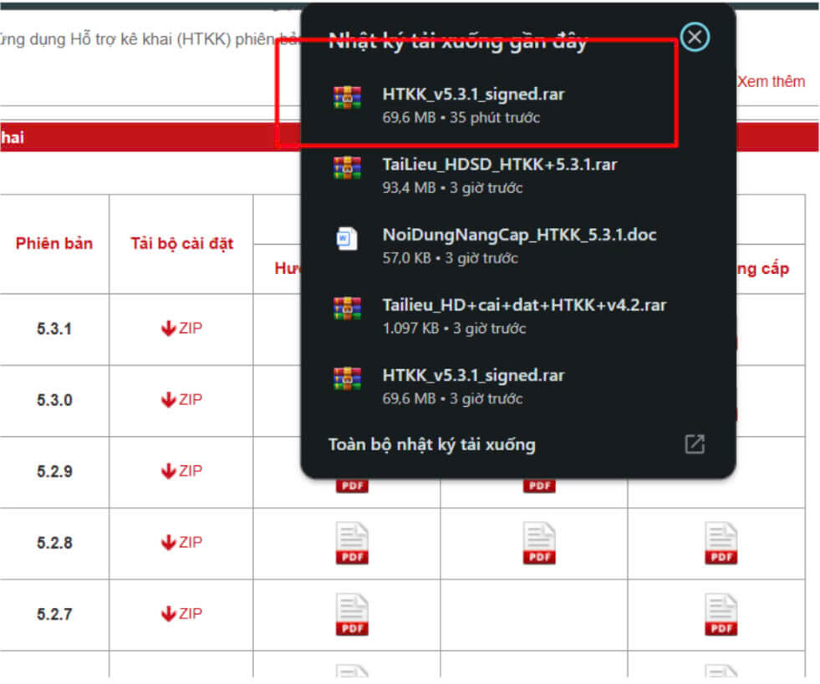The width and height of the screenshot is (820, 684).
Task: Download ZIP installer for version 5.2.7
Action: pyautogui.click(x=181, y=614)
